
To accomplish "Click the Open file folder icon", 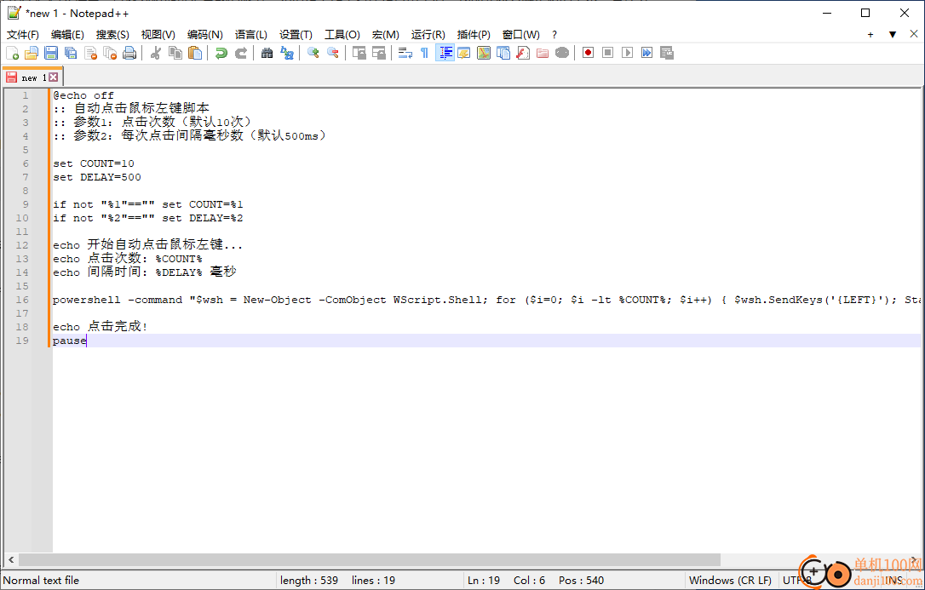I will (32, 53).
